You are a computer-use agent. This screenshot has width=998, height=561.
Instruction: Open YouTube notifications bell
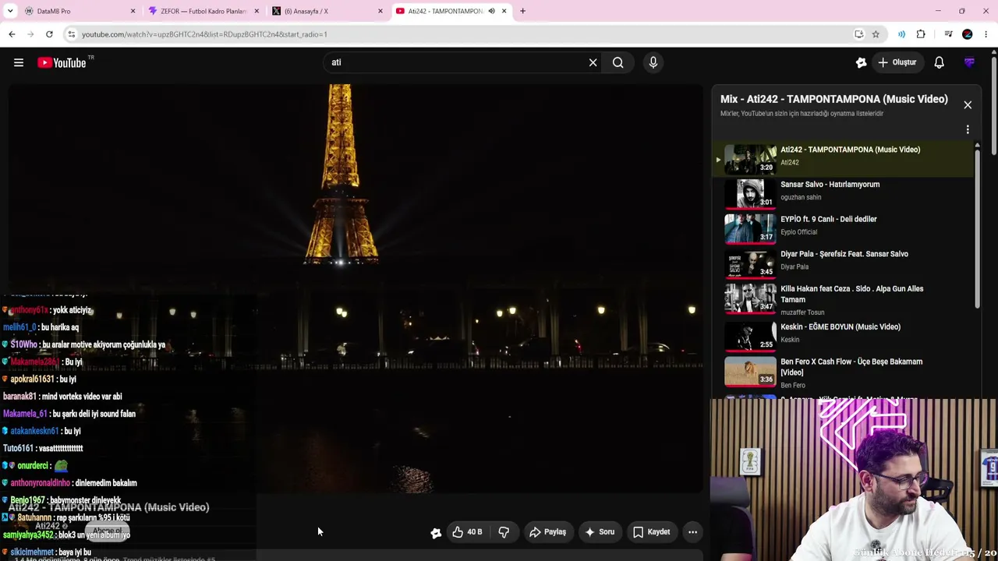(x=939, y=62)
